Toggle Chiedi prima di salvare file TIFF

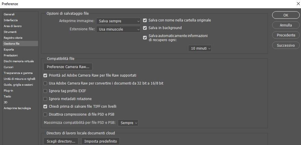[45, 106]
